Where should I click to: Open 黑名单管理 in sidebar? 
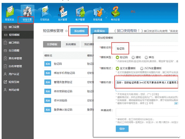(15, 58)
